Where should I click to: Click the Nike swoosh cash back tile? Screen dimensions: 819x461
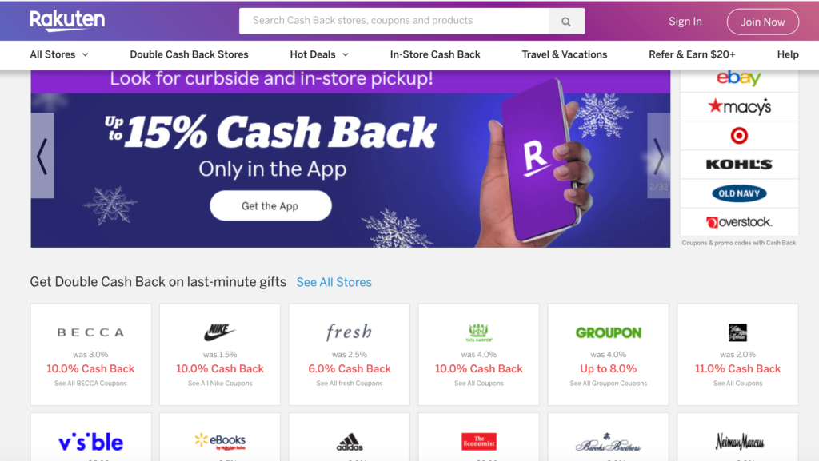pyautogui.click(x=220, y=355)
